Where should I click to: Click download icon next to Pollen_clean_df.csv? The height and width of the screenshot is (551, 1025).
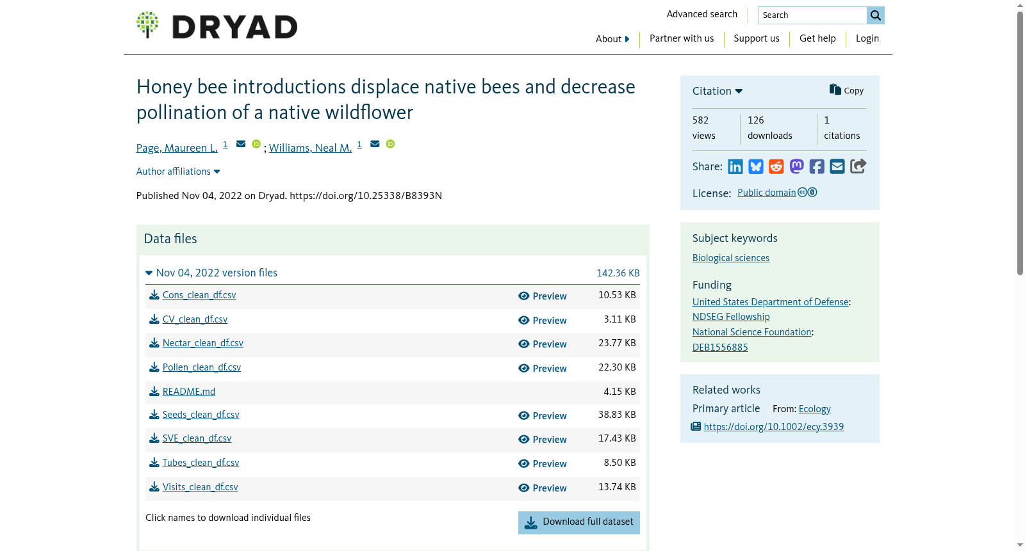(154, 367)
